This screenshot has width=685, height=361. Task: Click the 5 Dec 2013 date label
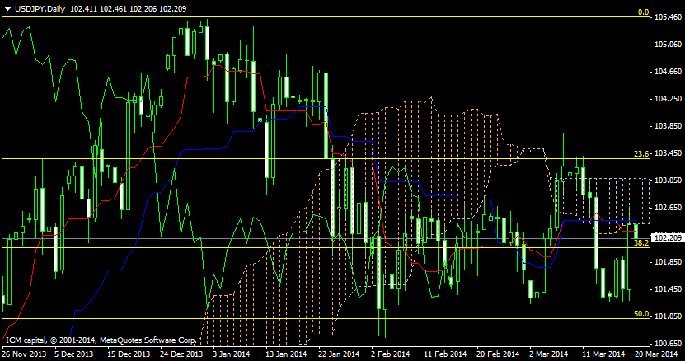click(x=74, y=354)
